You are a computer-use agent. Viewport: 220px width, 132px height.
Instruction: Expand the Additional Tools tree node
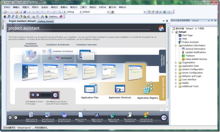click(176, 86)
